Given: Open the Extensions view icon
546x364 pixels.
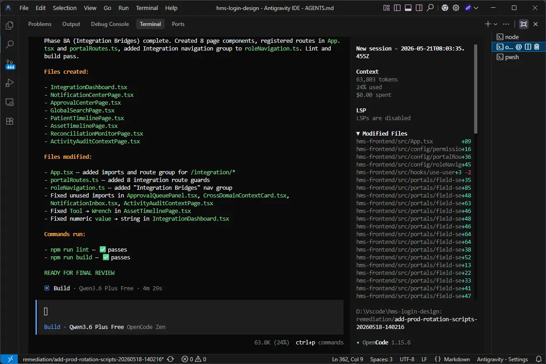Looking at the screenshot, I should (x=10, y=121).
